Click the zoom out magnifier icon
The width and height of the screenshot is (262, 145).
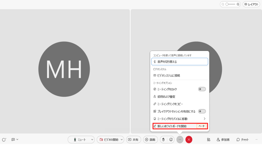223,5
